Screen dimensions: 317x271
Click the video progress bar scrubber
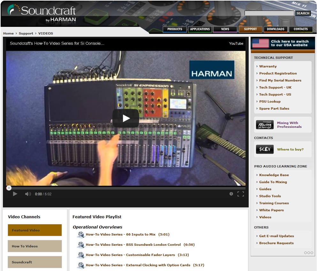9,188
